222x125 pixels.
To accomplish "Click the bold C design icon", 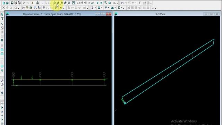I will pos(119,8).
